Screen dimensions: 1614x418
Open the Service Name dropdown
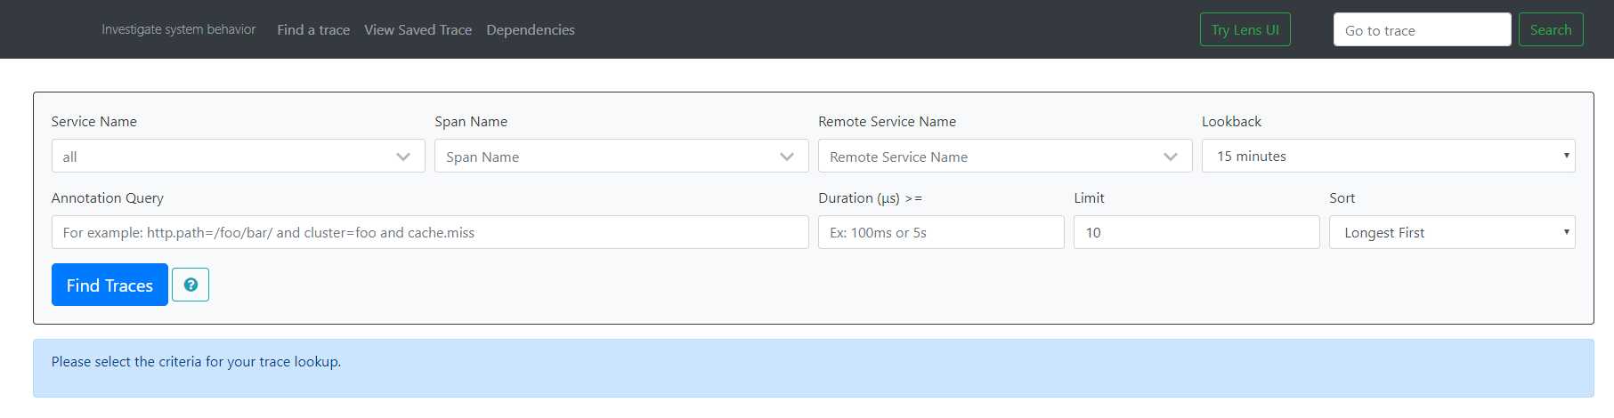238,157
